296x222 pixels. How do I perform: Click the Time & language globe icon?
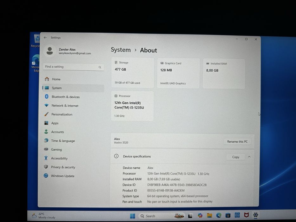46,140
